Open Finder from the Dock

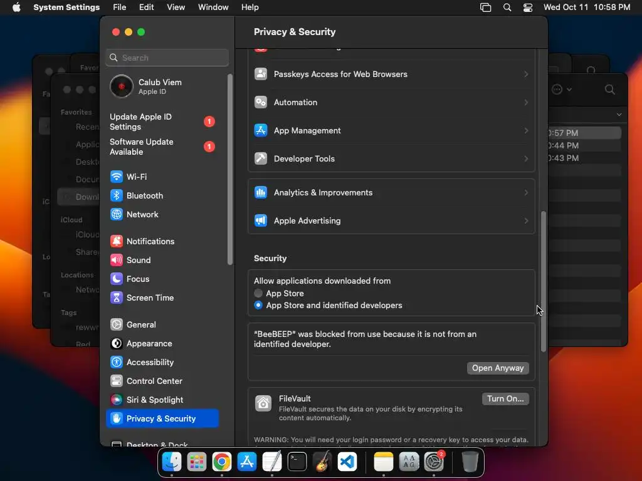172,462
